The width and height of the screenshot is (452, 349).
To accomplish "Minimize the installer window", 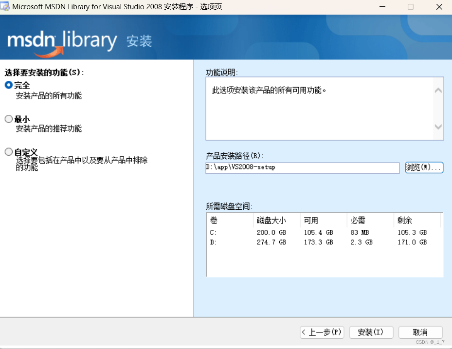I will [x=382, y=7].
